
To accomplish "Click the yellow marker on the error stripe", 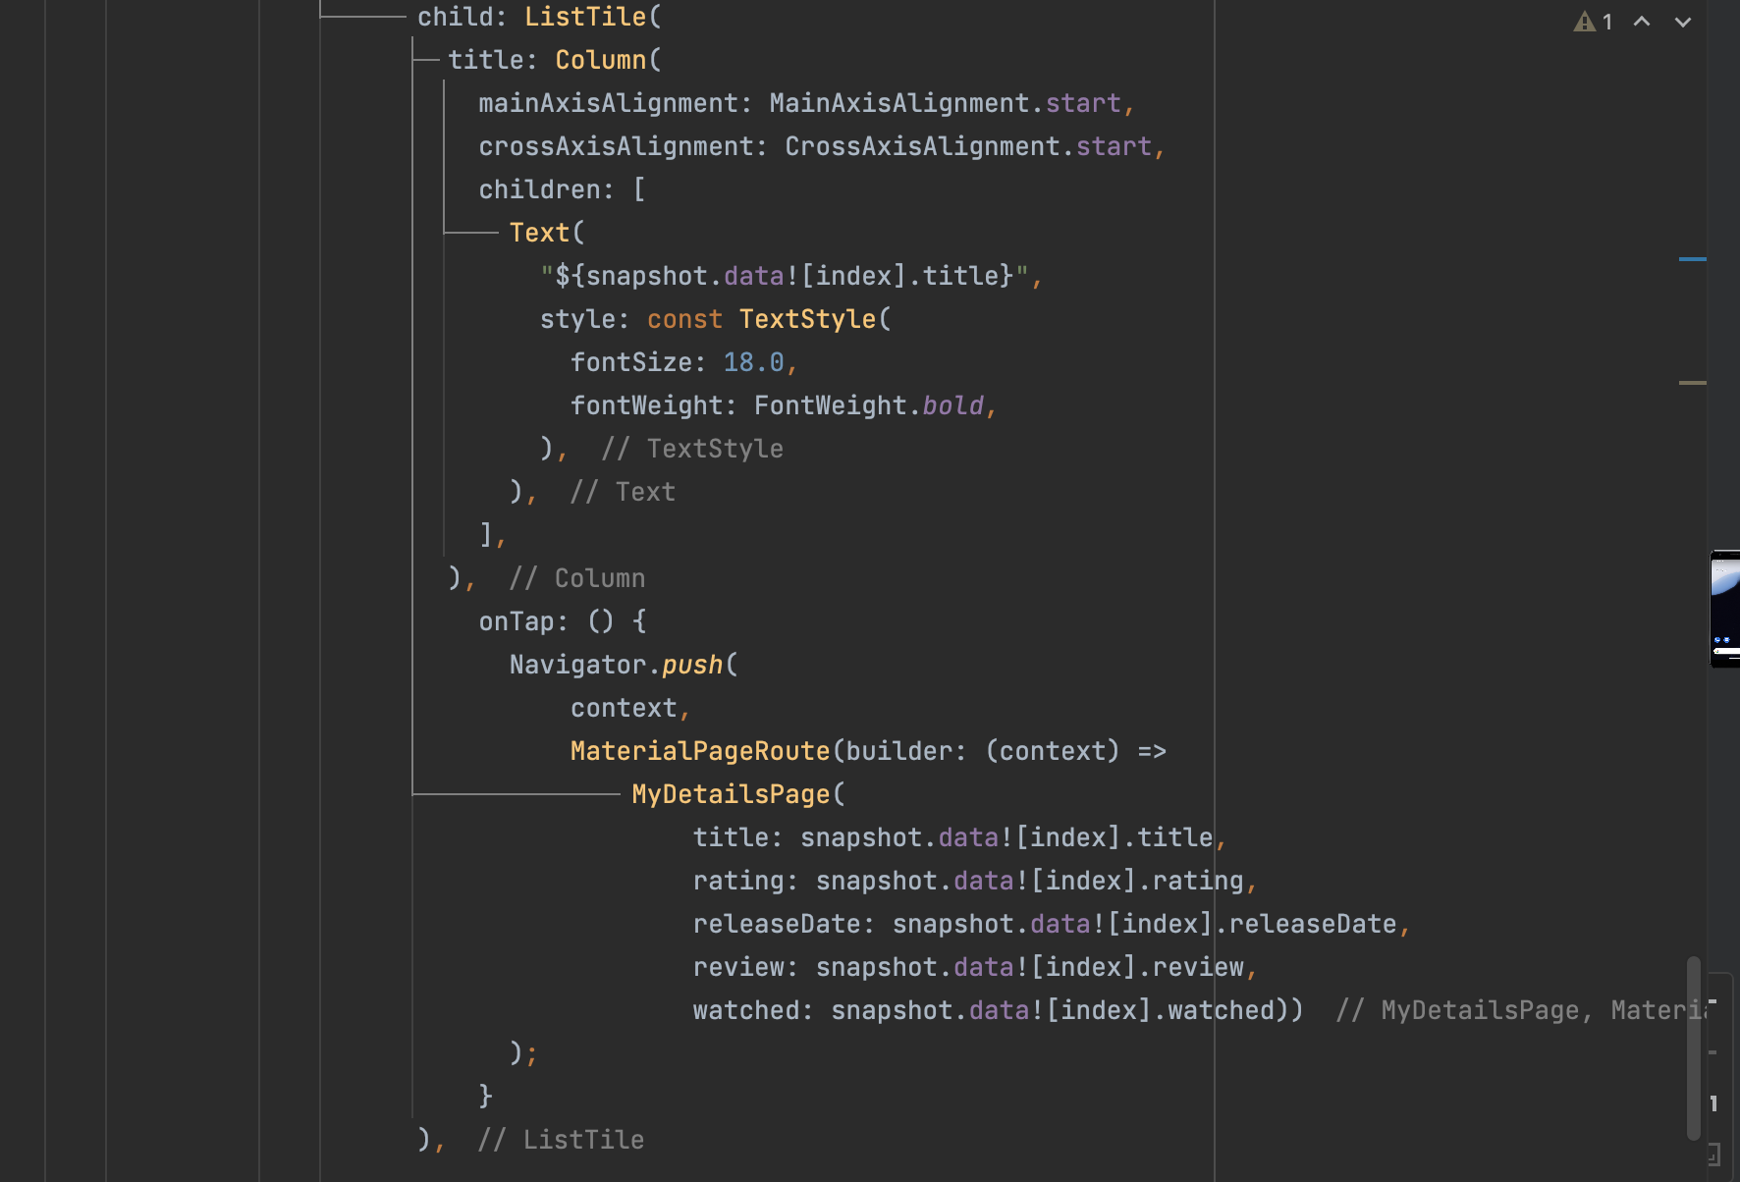I will point(1694,378).
